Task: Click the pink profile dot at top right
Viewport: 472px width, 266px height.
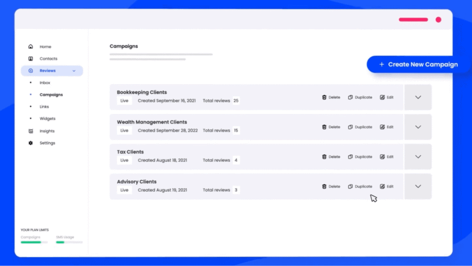Action: pos(438,20)
